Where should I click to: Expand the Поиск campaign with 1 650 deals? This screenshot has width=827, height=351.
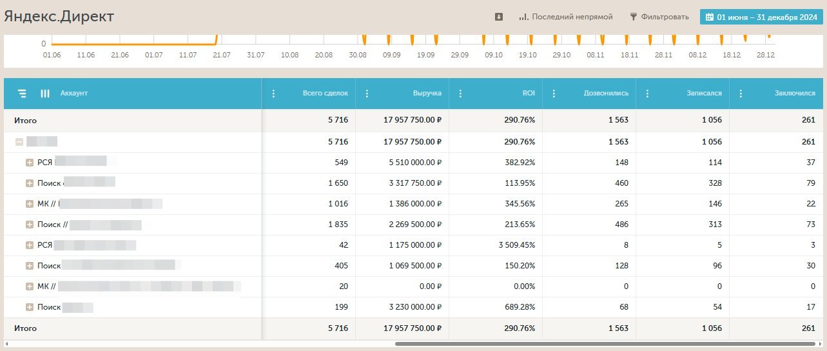pos(29,183)
